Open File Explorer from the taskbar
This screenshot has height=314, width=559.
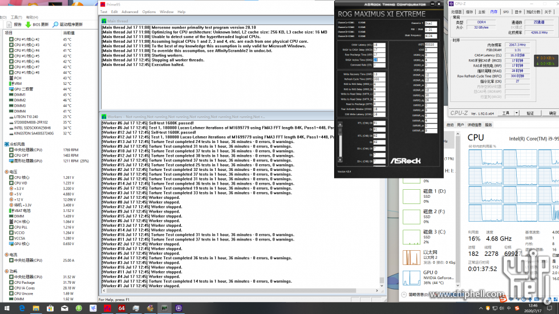coord(36,308)
